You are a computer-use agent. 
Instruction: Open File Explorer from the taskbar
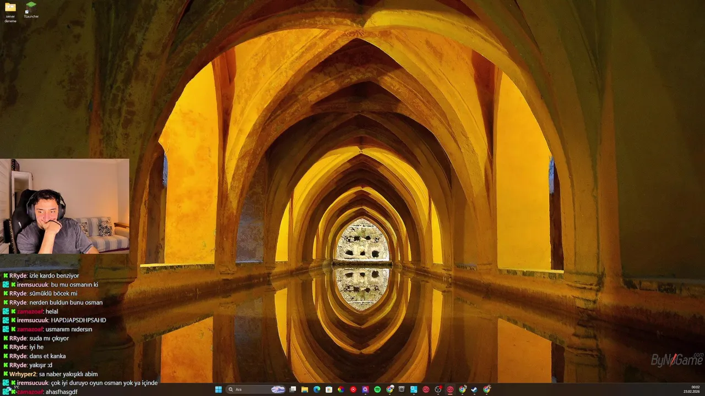[x=305, y=389]
